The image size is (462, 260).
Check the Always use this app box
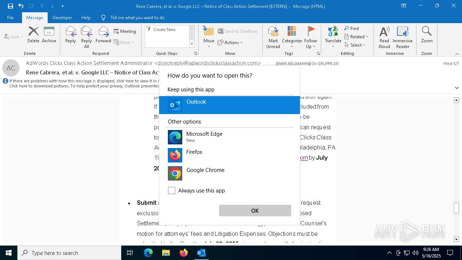tap(172, 191)
